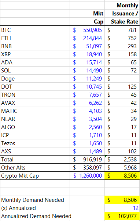Select BNB monthly issuance value 293

122,46
